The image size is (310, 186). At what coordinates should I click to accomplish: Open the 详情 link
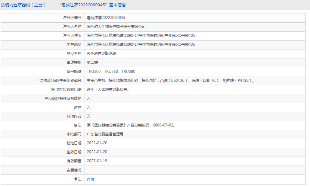point(90,179)
